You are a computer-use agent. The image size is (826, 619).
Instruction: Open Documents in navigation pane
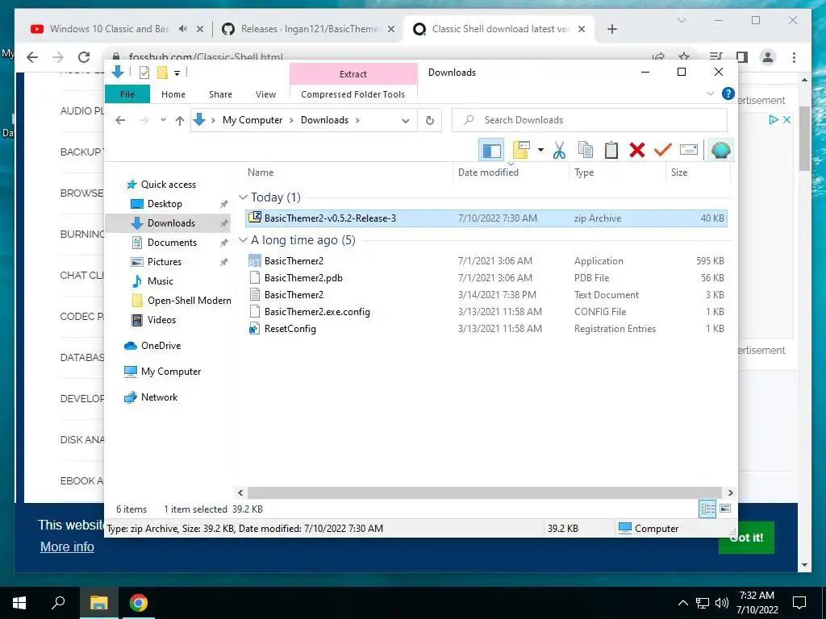click(x=172, y=243)
